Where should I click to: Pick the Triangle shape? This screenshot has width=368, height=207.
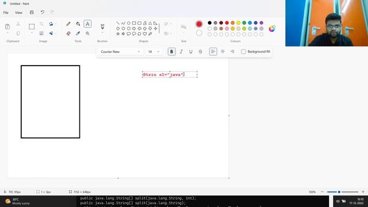pyautogui.click(x=150, y=23)
